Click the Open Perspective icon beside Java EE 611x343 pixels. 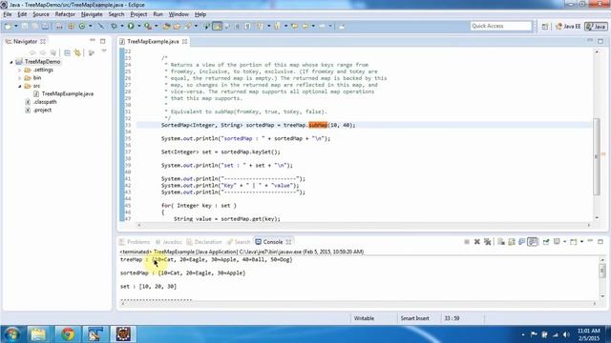545,27
